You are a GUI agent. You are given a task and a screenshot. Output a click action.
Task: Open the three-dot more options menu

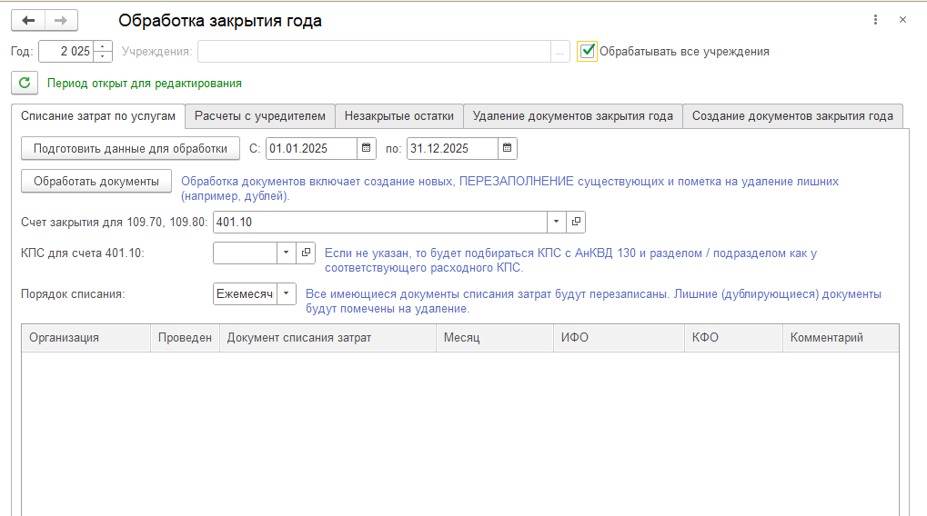click(875, 20)
